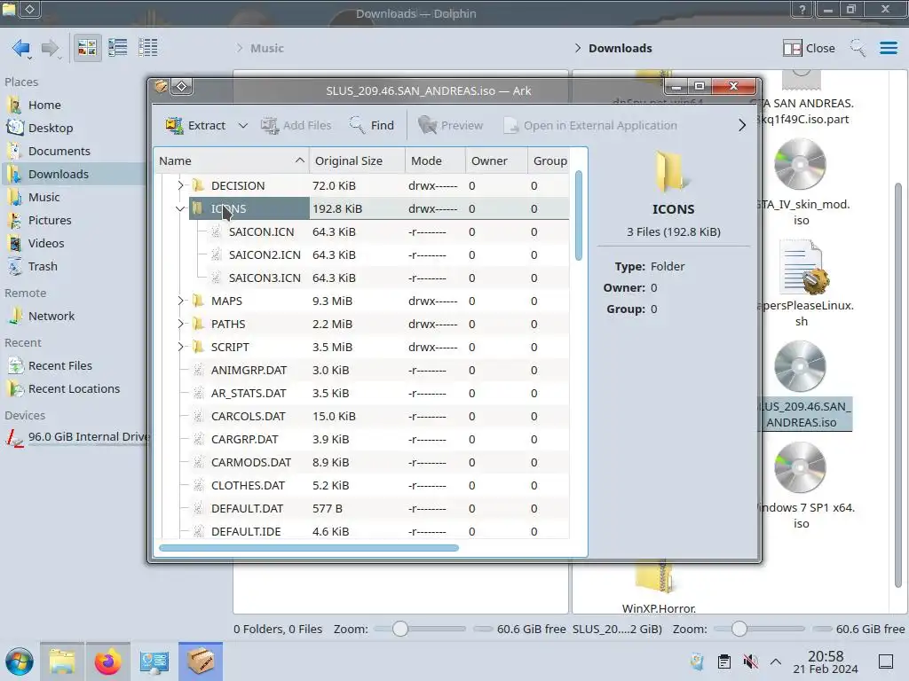The width and height of the screenshot is (909, 681).
Task: Select DEFAULT.DAT file row
Action: pyautogui.click(x=362, y=508)
